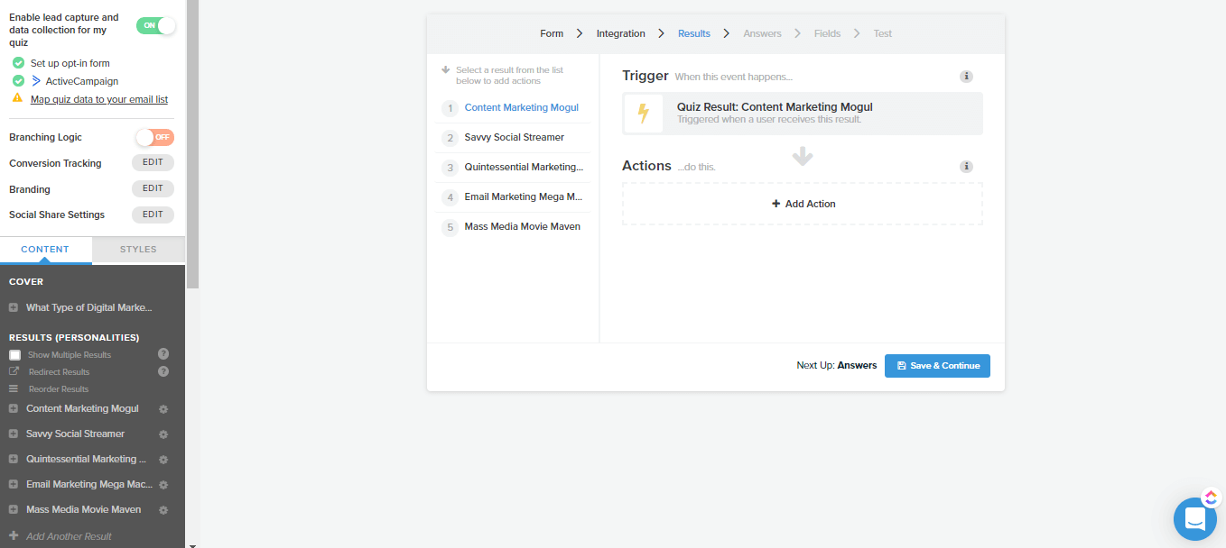
Task: Click the Add Action area
Action: (803, 205)
